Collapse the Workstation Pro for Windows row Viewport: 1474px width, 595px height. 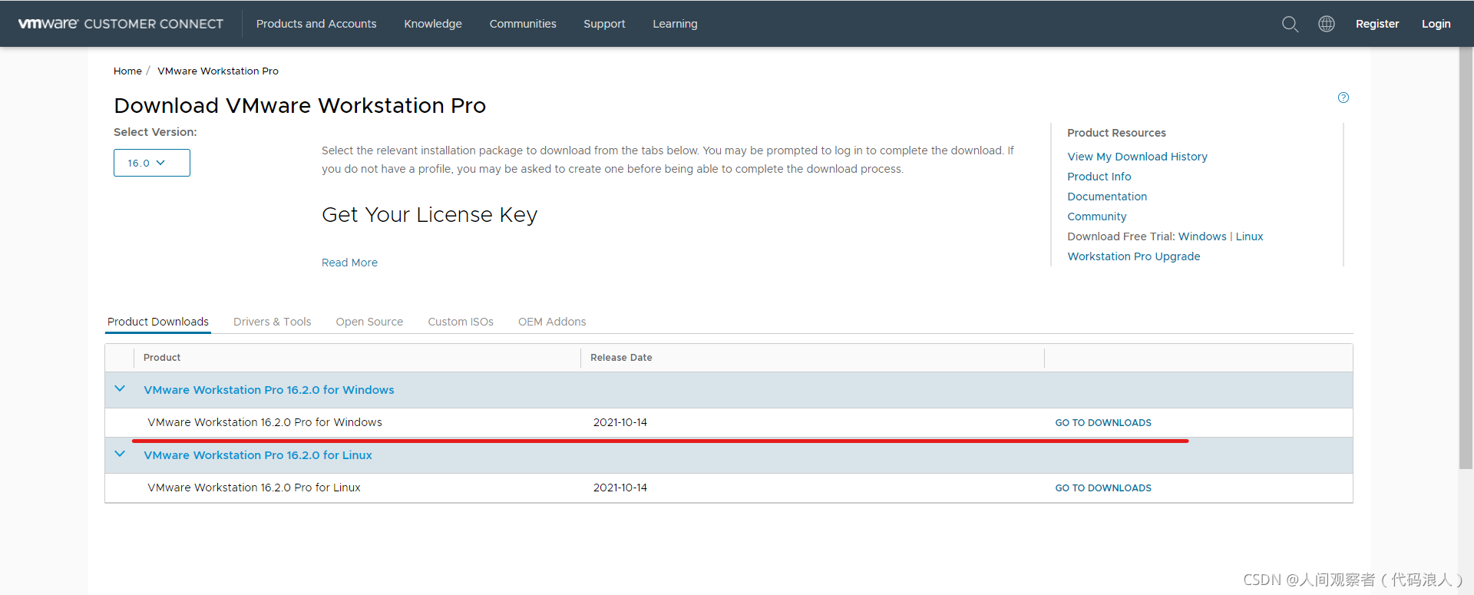click(120, 389)
